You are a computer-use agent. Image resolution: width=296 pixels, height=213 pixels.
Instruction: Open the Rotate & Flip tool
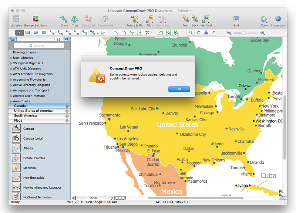pyautogui.click(x=135, y=21)
